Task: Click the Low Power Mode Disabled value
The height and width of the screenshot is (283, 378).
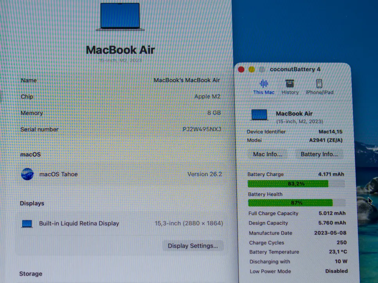Action: [x=336, y=271]
